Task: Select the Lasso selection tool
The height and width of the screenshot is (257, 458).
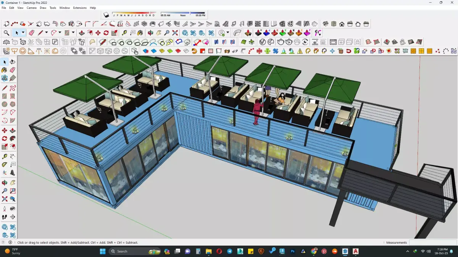Action: coord(13,62)
